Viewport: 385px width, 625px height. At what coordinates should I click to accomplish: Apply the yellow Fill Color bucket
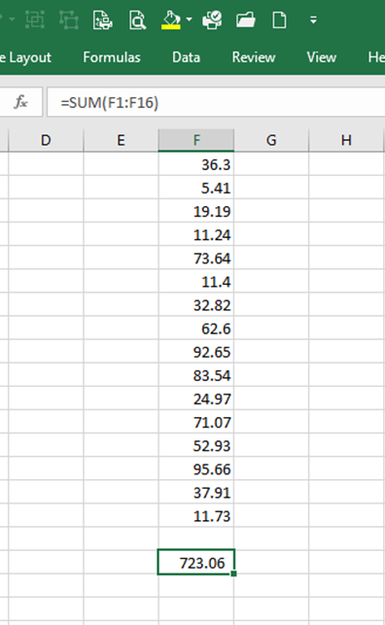pos(171,19)
